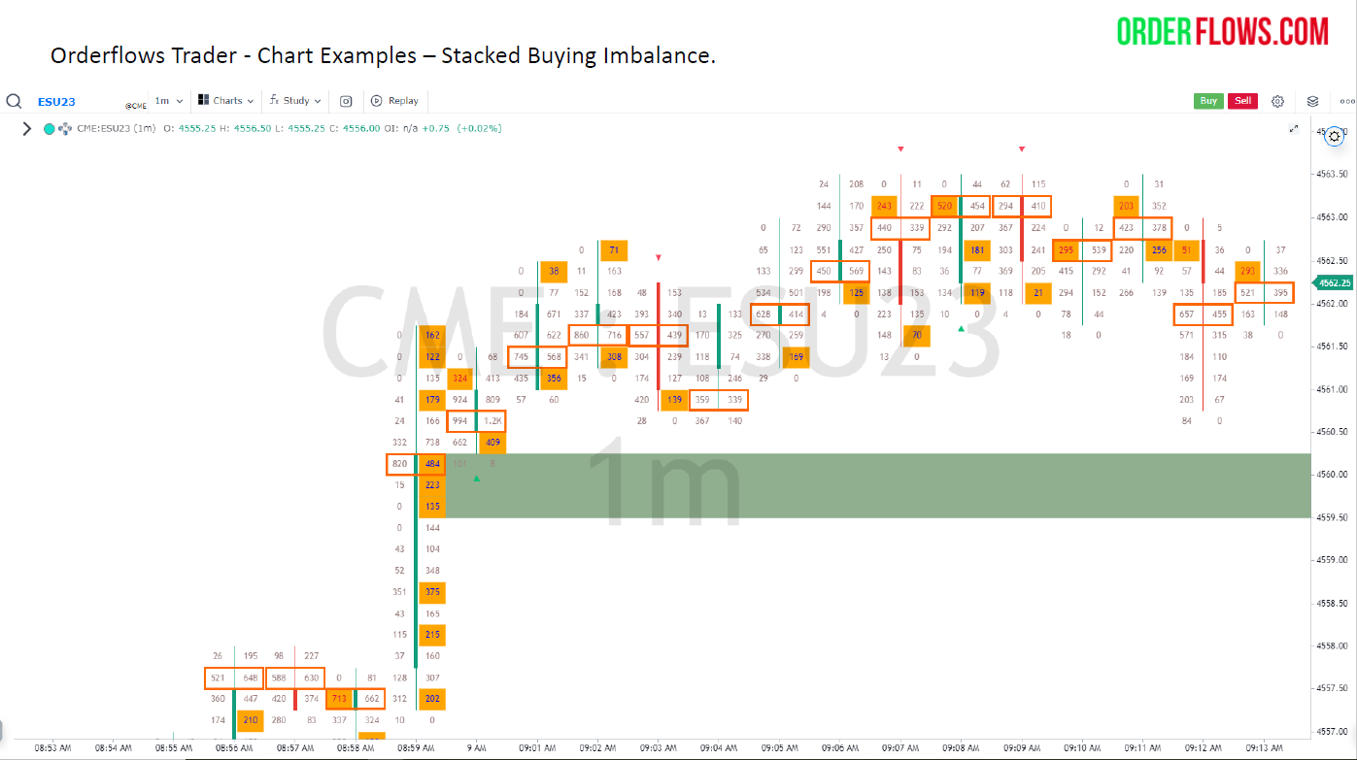
Task: Click the symbol search magnifier icon
Action: pos(14,101)
